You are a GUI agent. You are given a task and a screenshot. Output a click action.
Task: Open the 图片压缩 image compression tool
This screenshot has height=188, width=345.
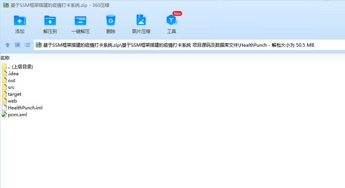pyautogui.click(x=141, y=20)
